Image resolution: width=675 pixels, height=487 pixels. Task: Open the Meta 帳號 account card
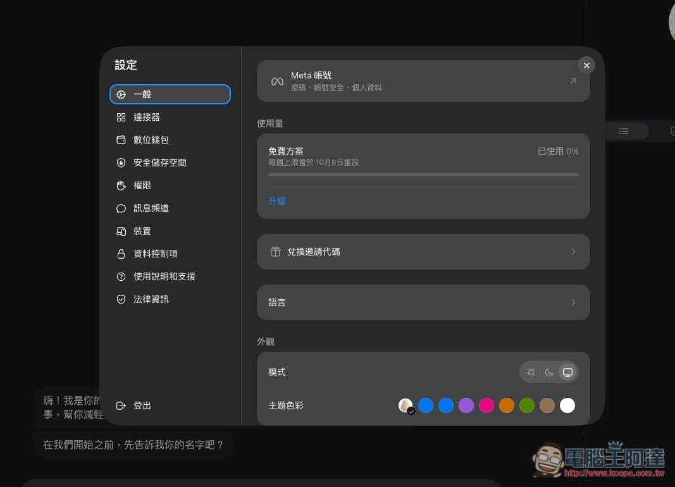click(x=423, y=81)
